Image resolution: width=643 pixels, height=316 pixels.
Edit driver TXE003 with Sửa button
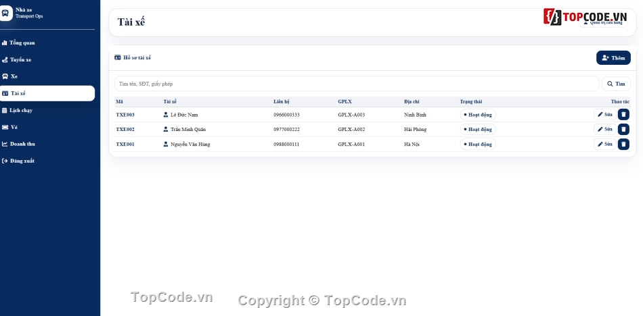click(605, 115)
